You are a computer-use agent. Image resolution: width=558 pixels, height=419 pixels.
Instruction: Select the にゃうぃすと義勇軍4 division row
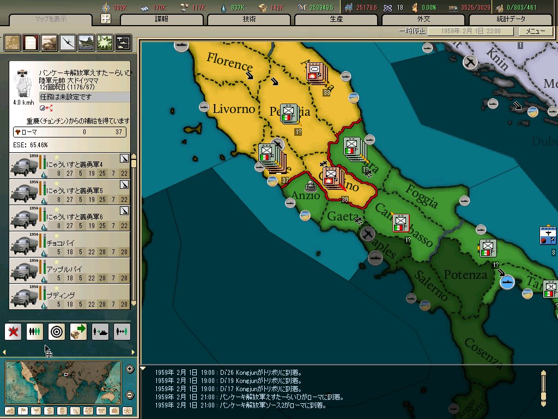pyautogui.click(x=70, y=166)
